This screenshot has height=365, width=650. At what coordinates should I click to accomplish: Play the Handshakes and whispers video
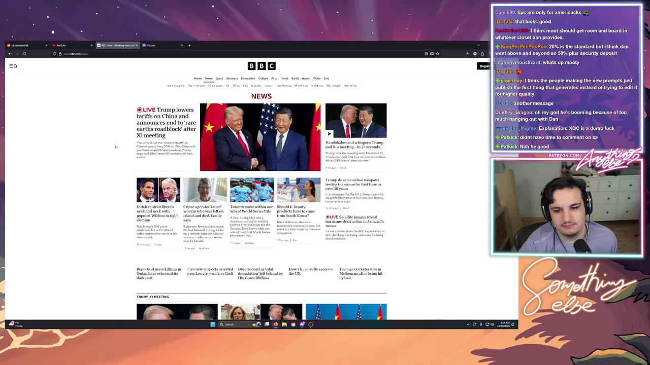(x=329, y=134)
